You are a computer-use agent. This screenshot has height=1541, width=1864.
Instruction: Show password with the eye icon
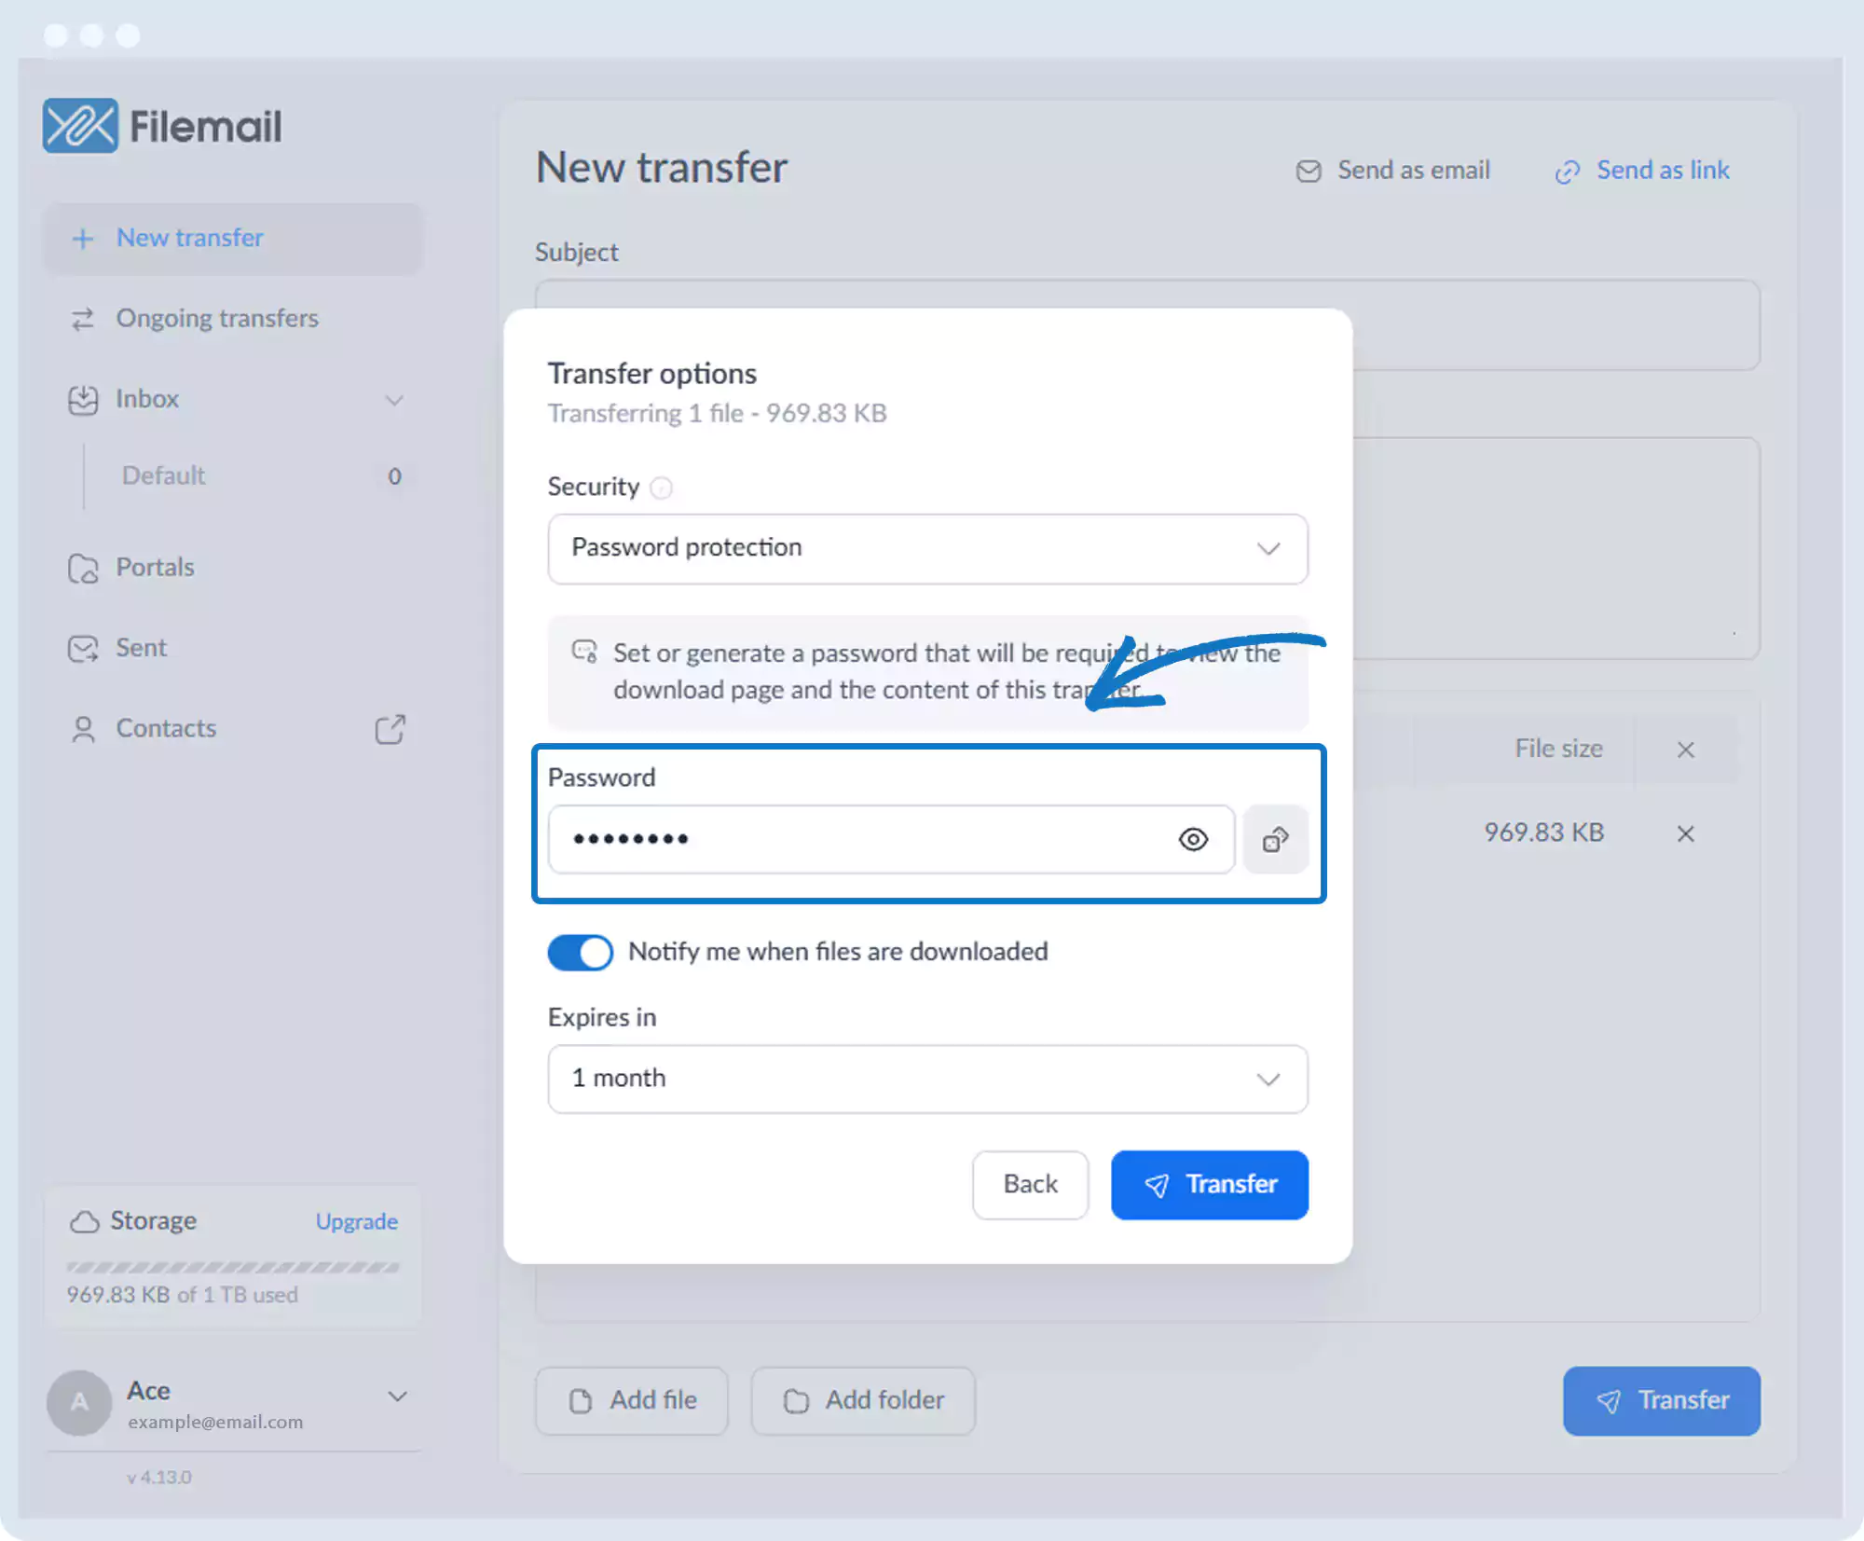[1193, 840]
